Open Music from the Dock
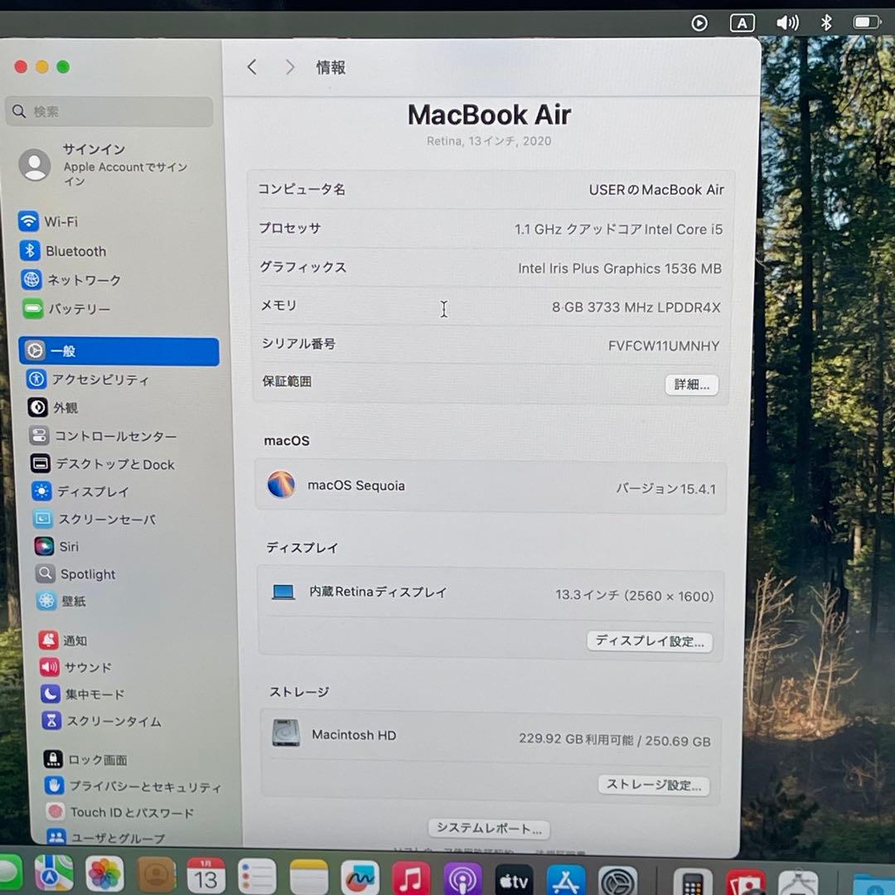The width and height of the screenshot is (895, 895). point(412,876)
